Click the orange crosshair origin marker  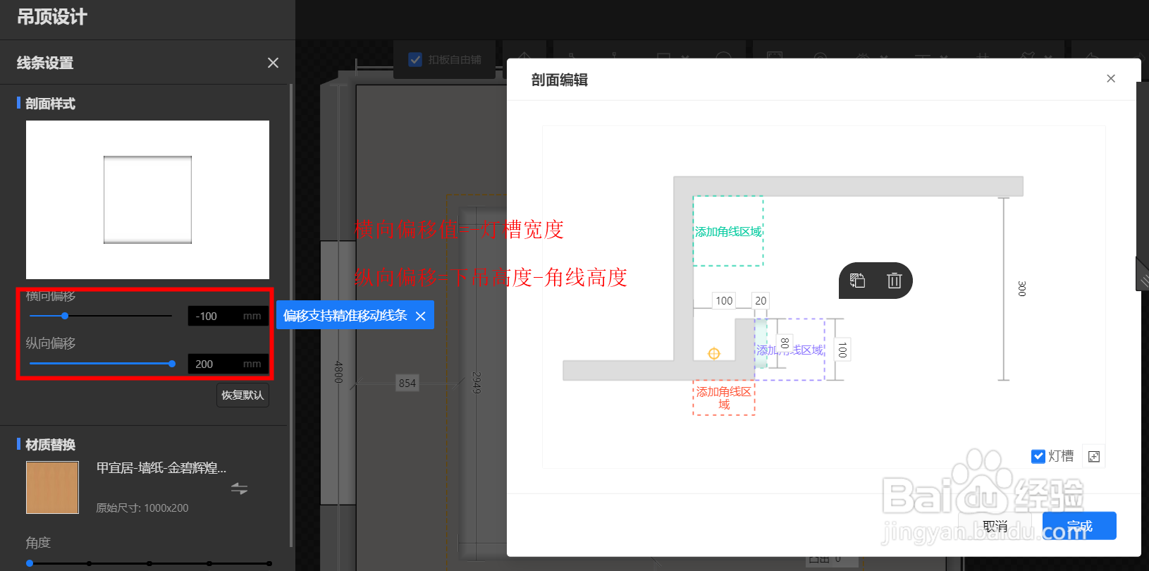pos(714,354)
